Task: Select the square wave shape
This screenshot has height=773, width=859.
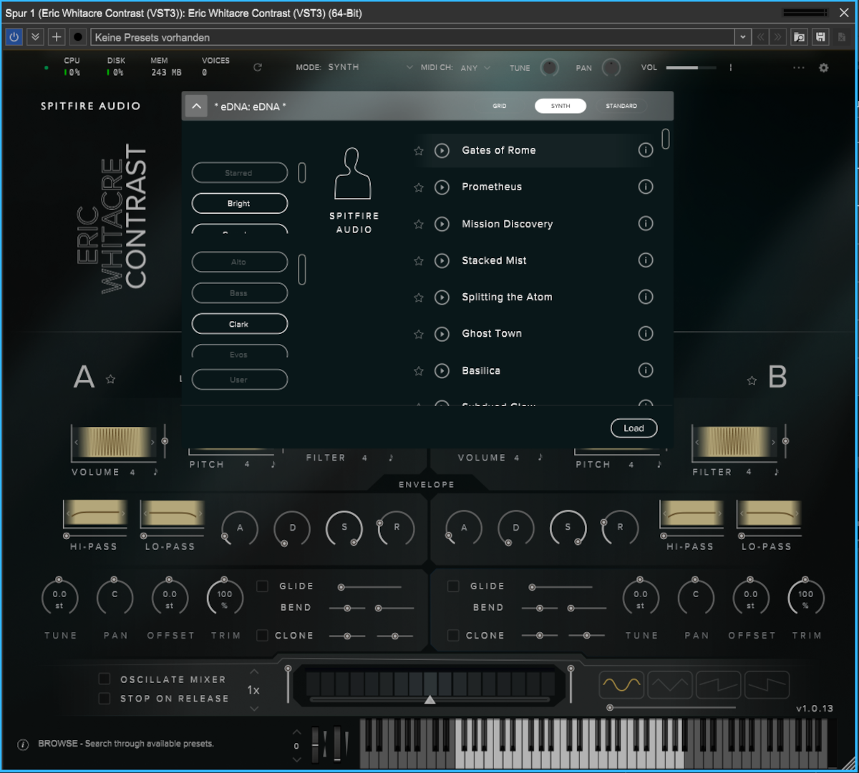Action: pos(767,685)
